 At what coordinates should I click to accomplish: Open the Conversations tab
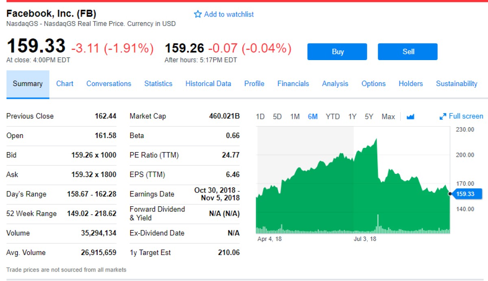(109, 84)
